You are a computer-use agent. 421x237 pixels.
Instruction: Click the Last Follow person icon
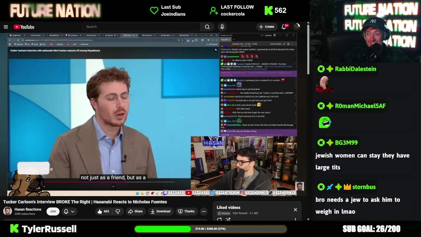coord(214,11)
